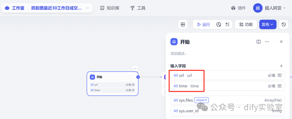View run history clock-play icon
Viewport: 292px width, 119px height.
point(219,24)
